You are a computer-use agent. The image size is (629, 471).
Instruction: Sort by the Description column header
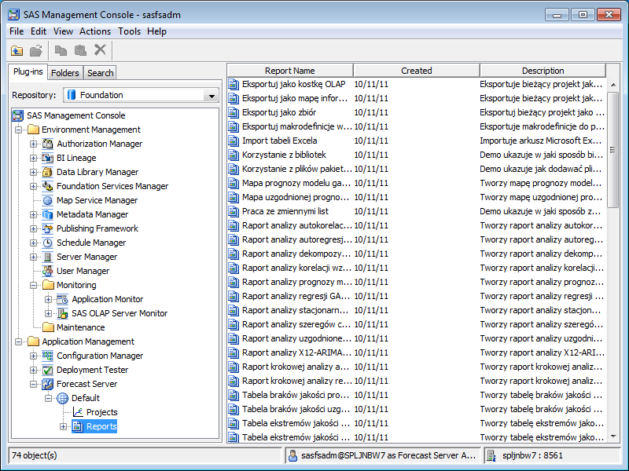click(543, 71)
